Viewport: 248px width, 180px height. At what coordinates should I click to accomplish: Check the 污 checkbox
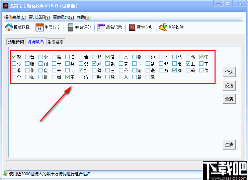tap(14, 64)
